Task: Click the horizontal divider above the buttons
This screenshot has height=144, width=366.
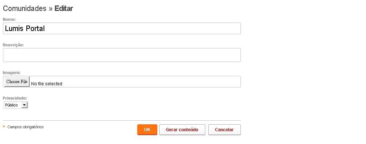Action: [x=122, y=121]
